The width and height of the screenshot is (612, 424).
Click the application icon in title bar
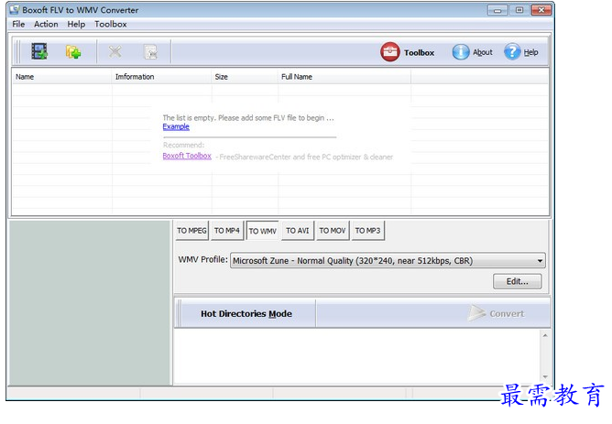[14, 9]
